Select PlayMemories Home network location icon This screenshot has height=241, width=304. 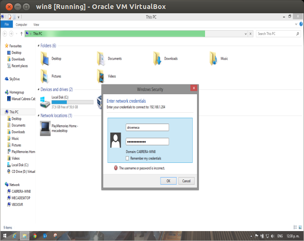[x=45, y=128]
